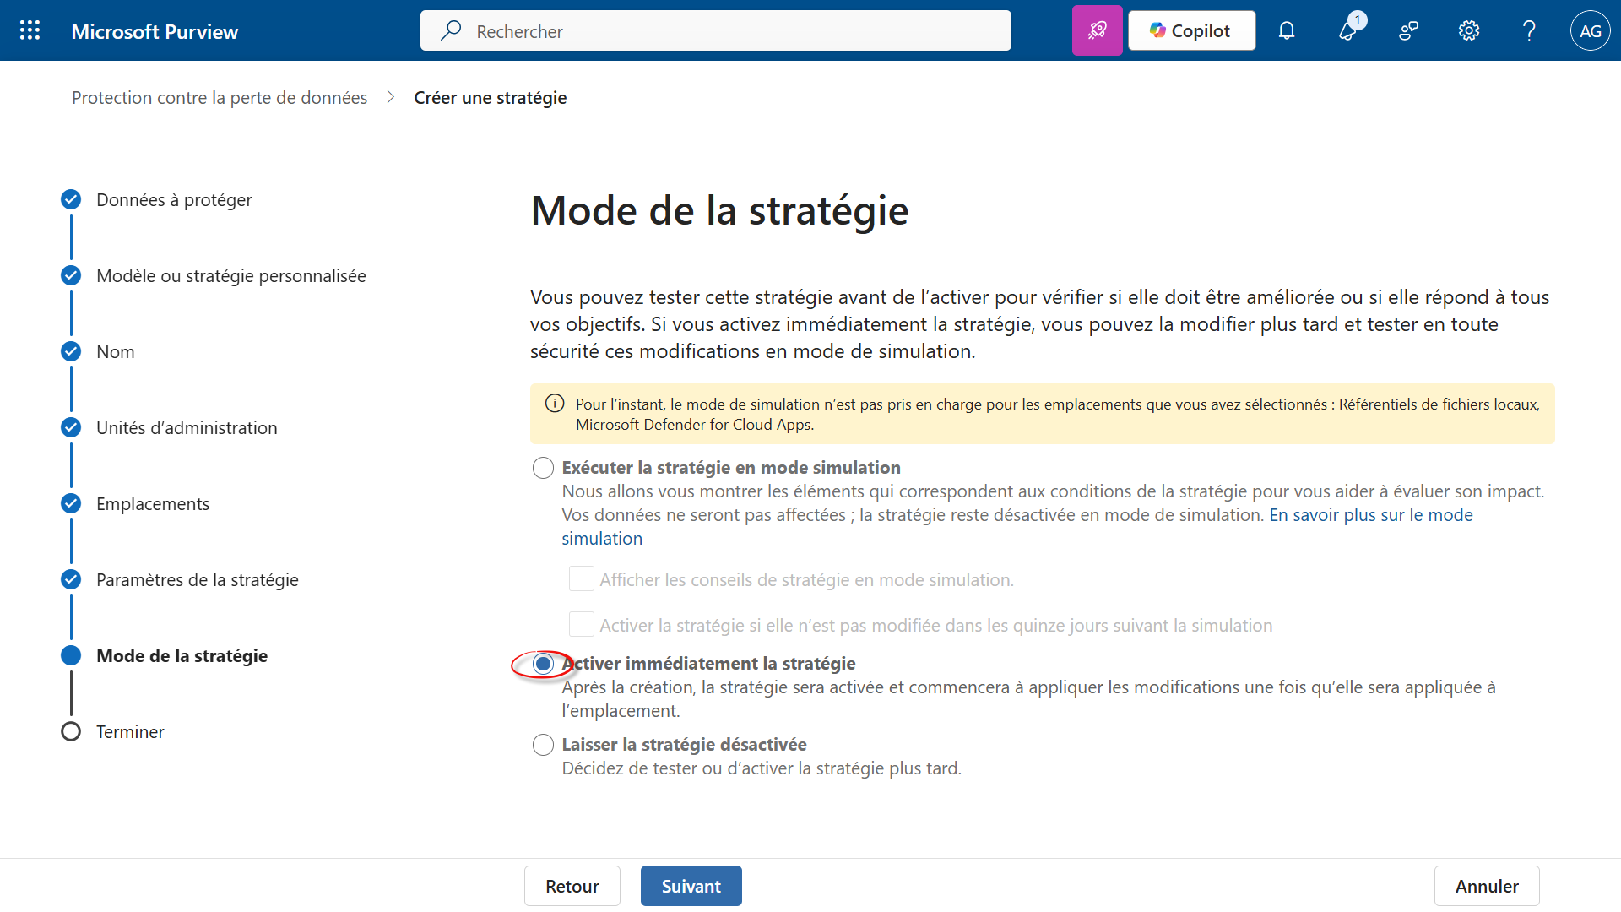Click the Retour button

coord(572,886)
